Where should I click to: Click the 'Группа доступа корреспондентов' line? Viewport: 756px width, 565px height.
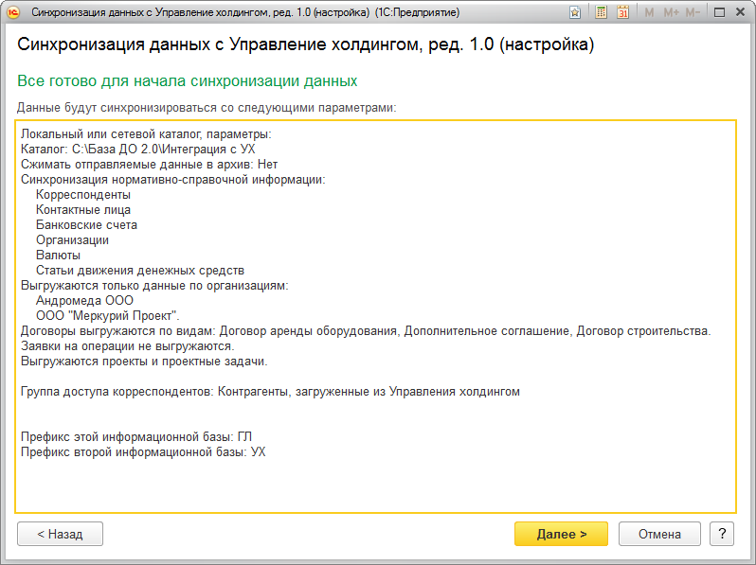click(x=270, y=392)
